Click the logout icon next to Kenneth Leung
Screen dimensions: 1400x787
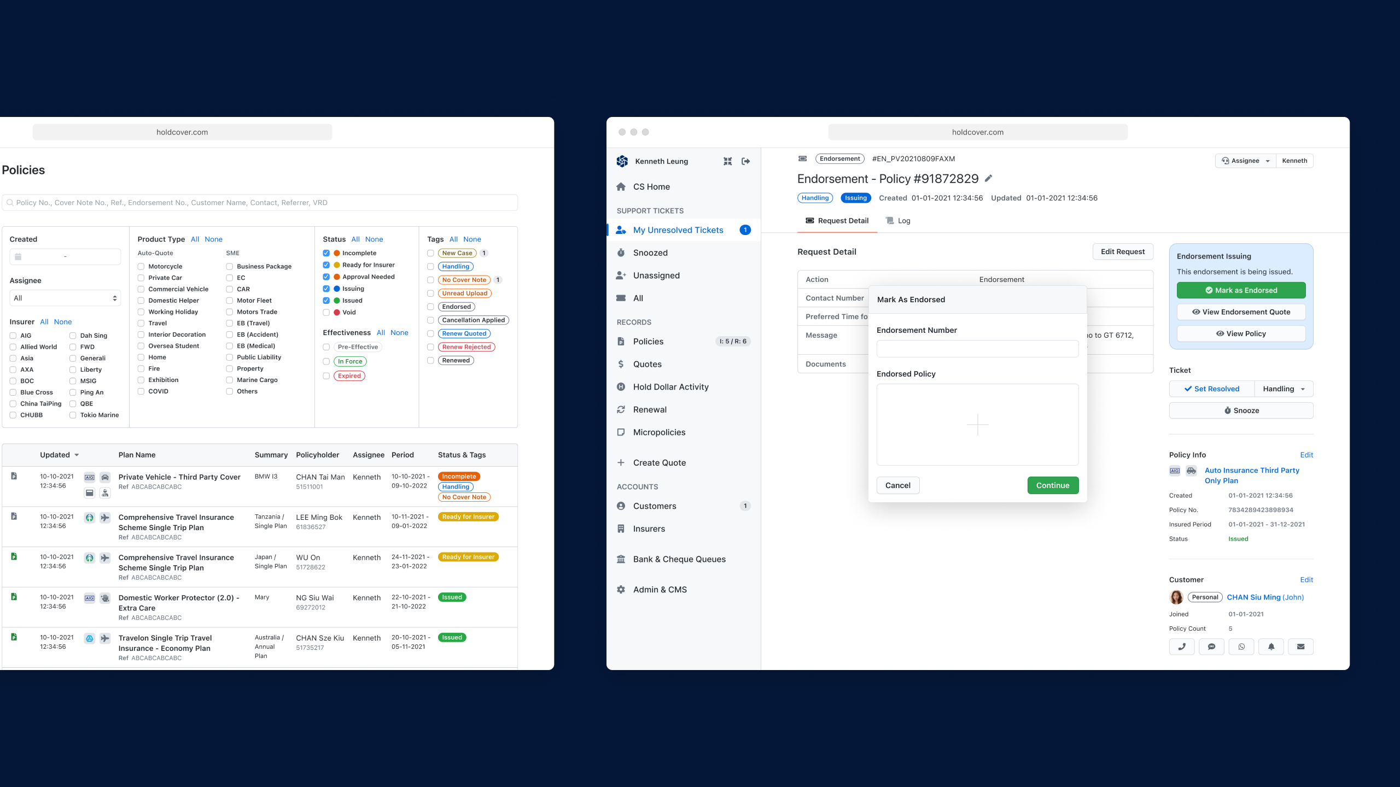point(745,161)
